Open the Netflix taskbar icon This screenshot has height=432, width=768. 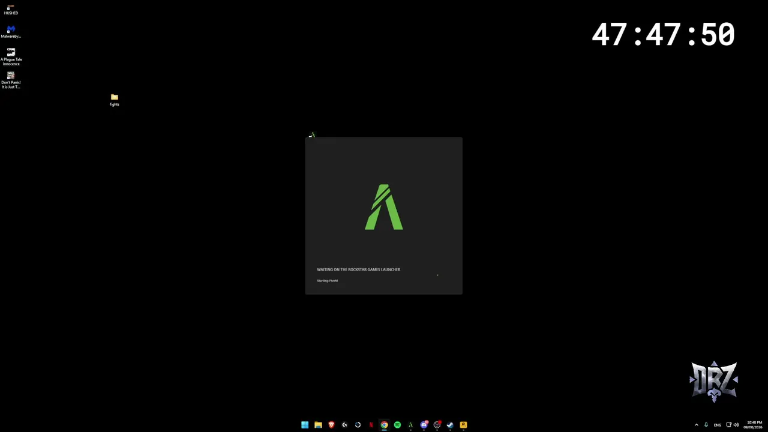click(371, 425)
